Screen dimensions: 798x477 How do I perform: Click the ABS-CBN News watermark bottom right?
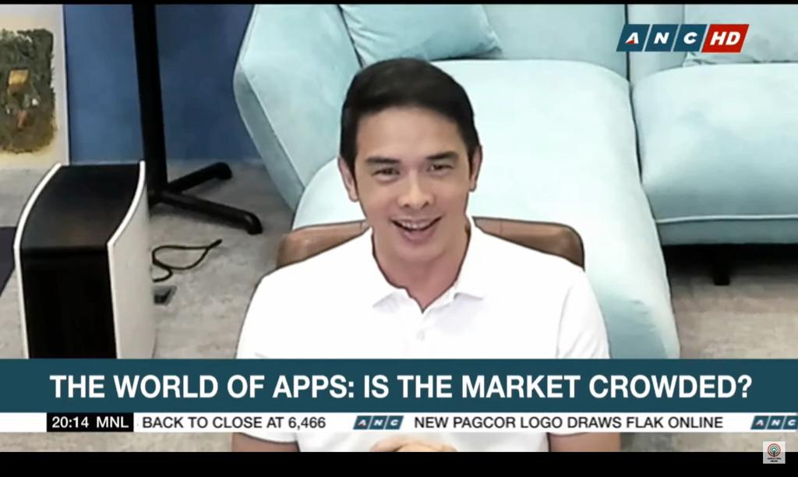click(774, 452)
